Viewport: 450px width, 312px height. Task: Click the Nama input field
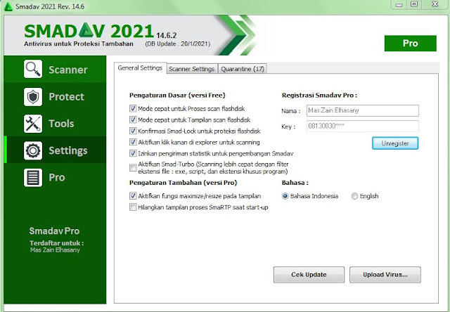[x=363, y=111]
